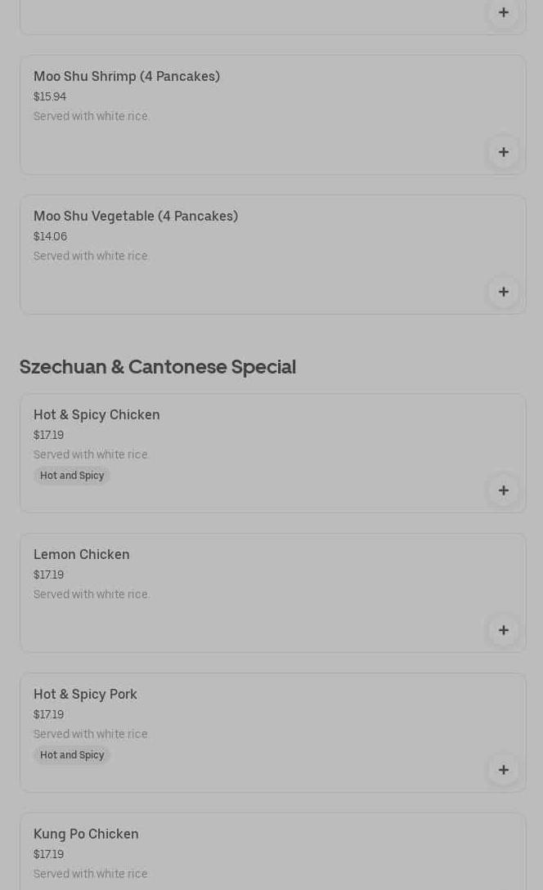
Task: Select the Hot & Spicy Chicken title
Action: (x=96, y=415)
